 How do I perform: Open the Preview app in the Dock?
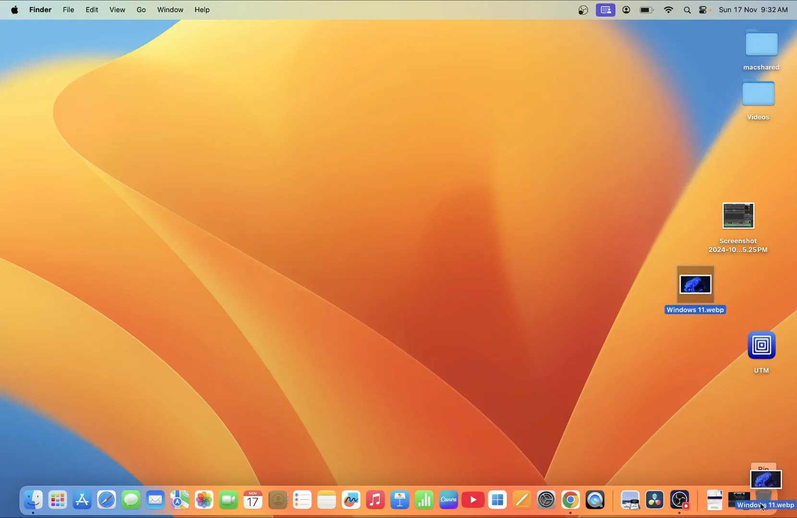tap(630, 500)
